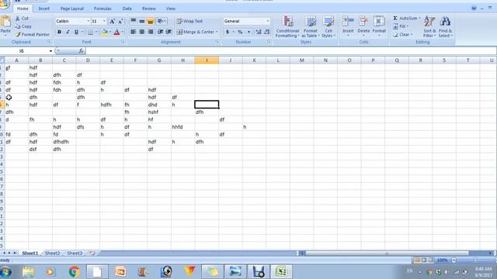
Task: Increase the cell indent
Action: click(169, 32)
